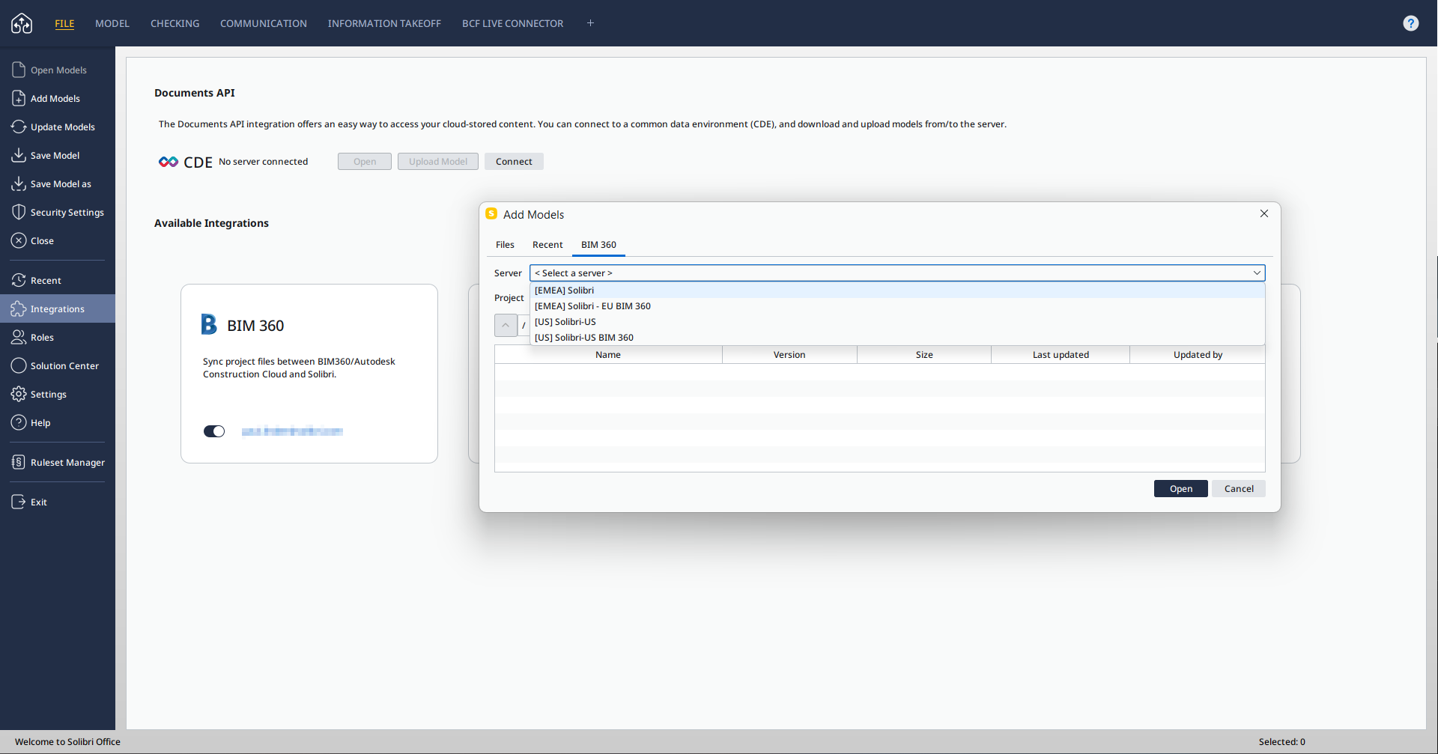Click the Roles people icon

19,337
